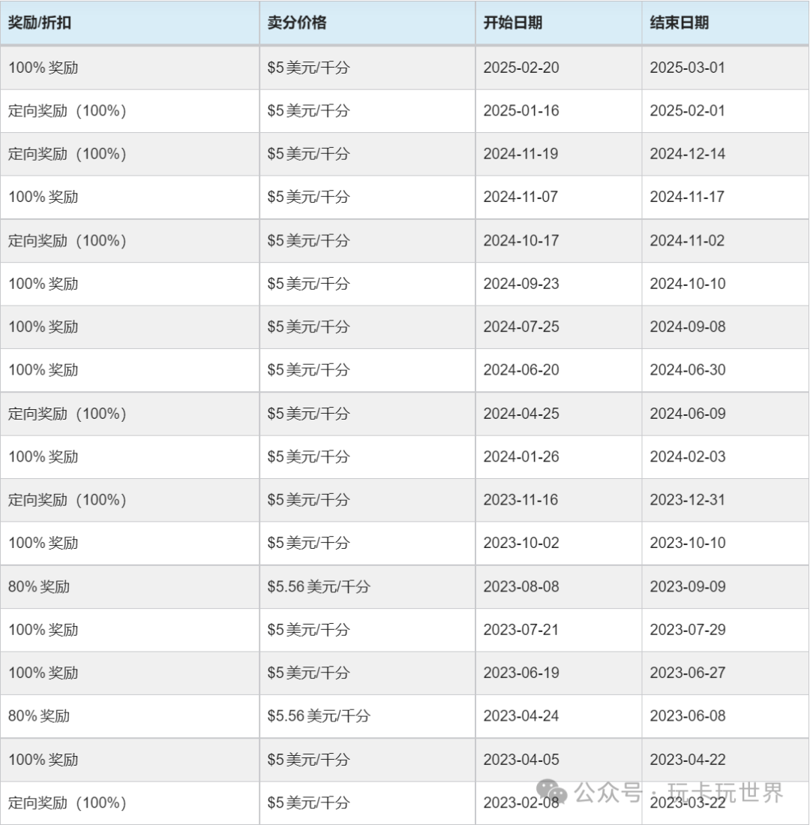Select end date 2024-02-03
810x825 pixels.
[688, 457]
